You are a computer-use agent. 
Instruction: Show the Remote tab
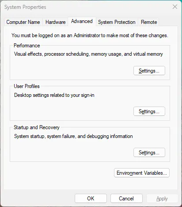tap(149, 22)
